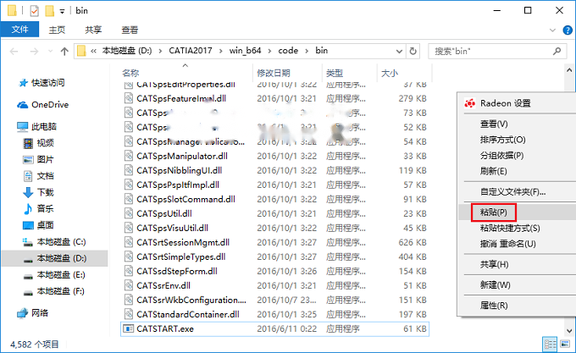Sort by the 修改日期 column header
This screenshot has height=353, width=576.
[274, 73]
